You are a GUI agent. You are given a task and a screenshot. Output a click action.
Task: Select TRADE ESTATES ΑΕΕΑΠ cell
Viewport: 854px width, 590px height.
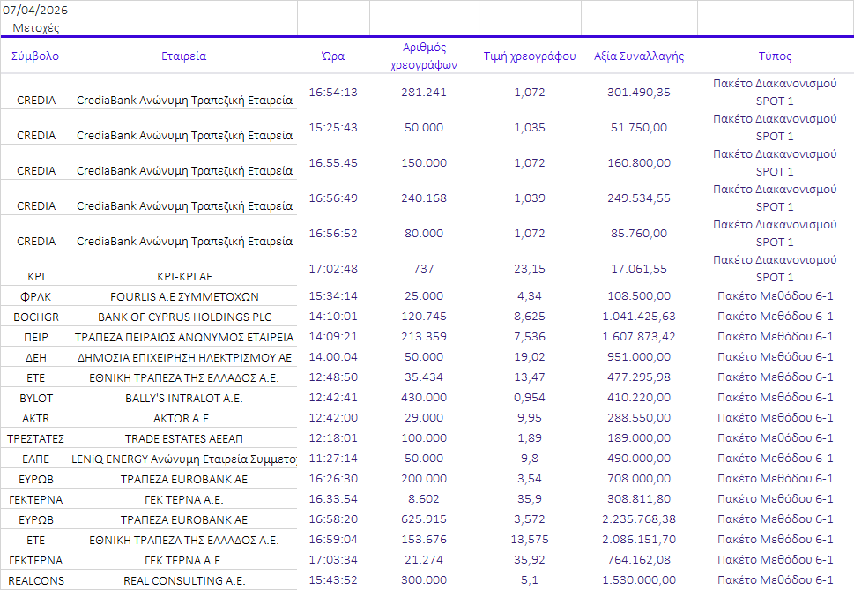point(184,438)
